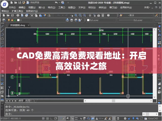
Task: Add a new layout with plus tab
Action: pyautogui.click(x=34, y=101)
